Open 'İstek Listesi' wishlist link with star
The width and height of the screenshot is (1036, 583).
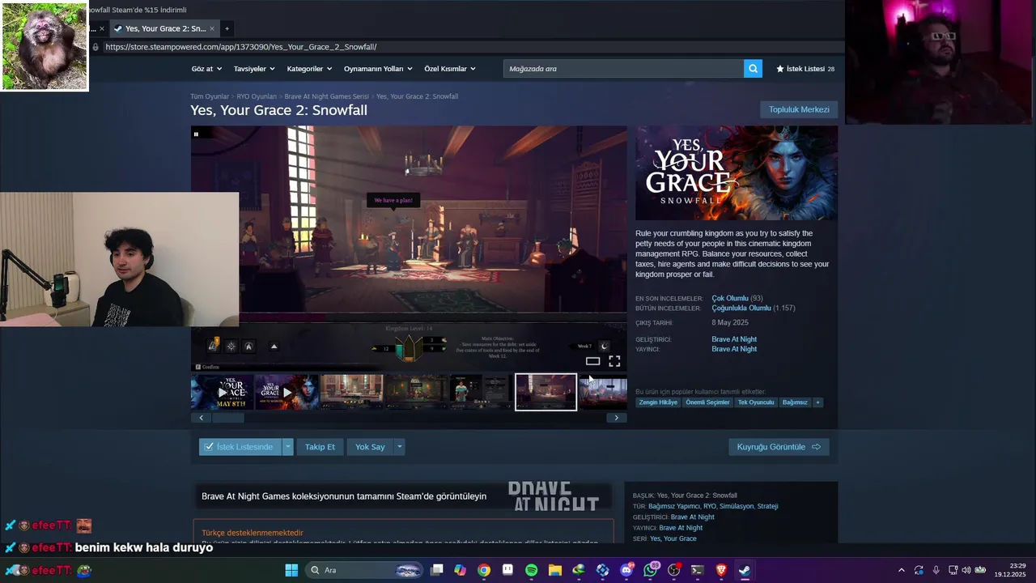click(805, 69)
